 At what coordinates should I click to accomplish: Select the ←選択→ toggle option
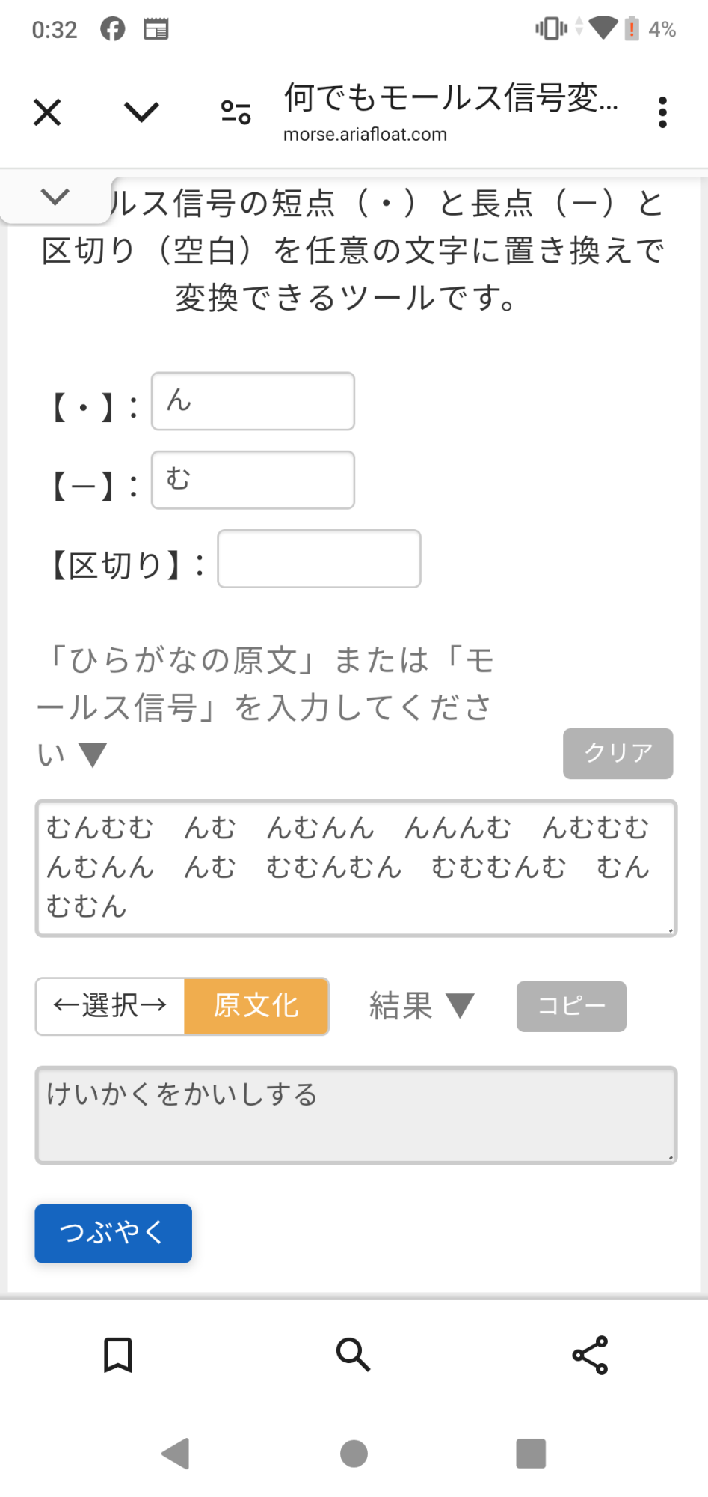111,1006
